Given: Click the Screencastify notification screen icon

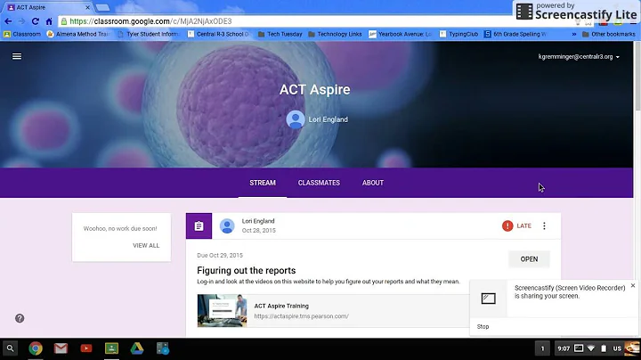Looking at the screenshot, I should tap(488, 299).
